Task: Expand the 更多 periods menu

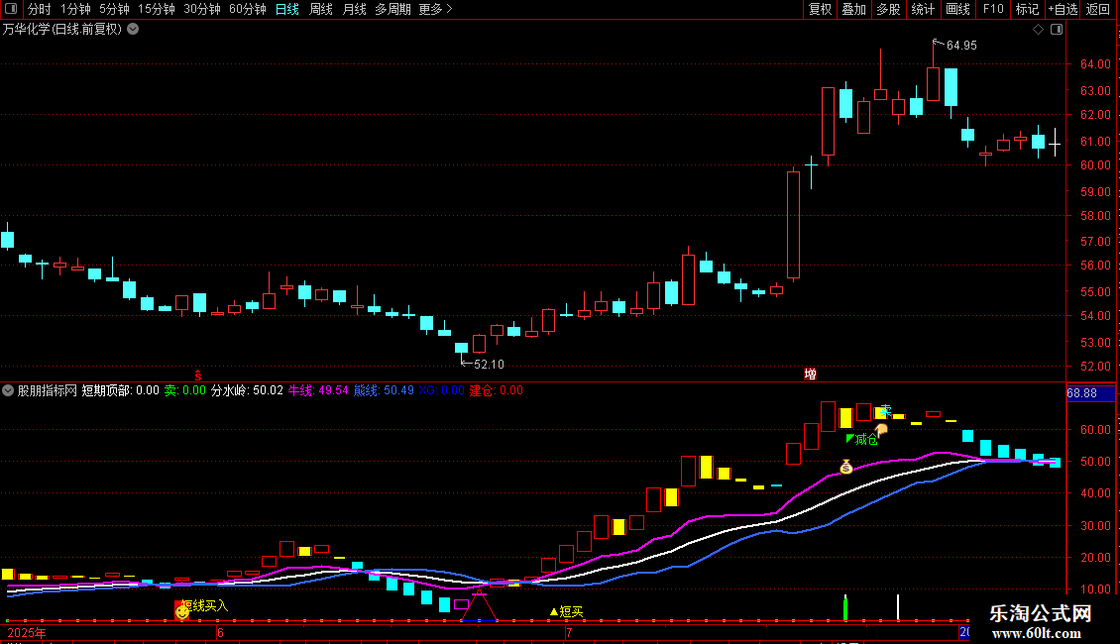Action: [436, 9]
